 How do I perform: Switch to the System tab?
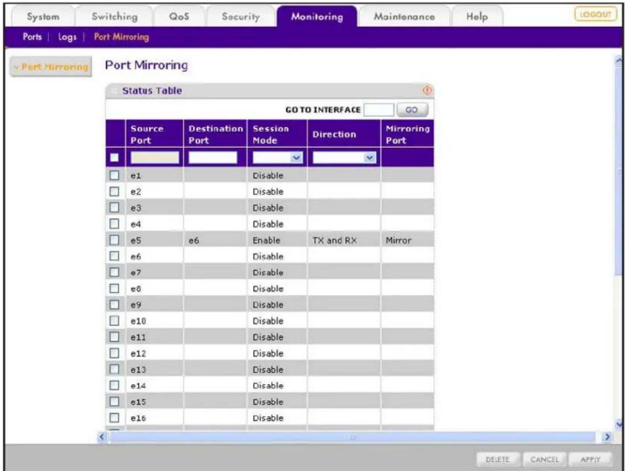pos(43,17)
